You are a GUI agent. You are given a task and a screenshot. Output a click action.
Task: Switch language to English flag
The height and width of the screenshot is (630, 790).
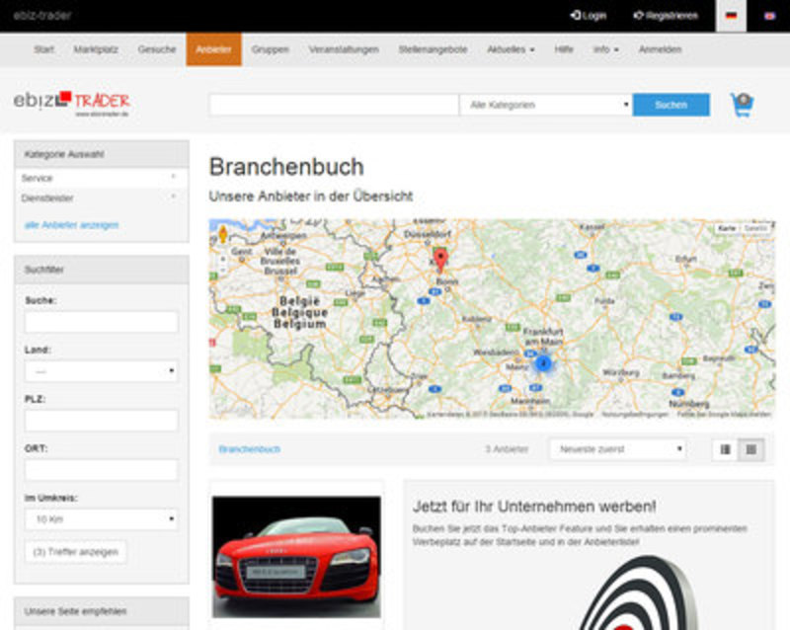coord(769,16)
